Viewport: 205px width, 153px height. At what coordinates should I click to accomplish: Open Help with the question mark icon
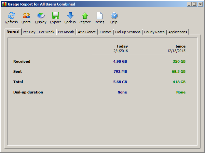pyautogui.click(x=114, y=16)
